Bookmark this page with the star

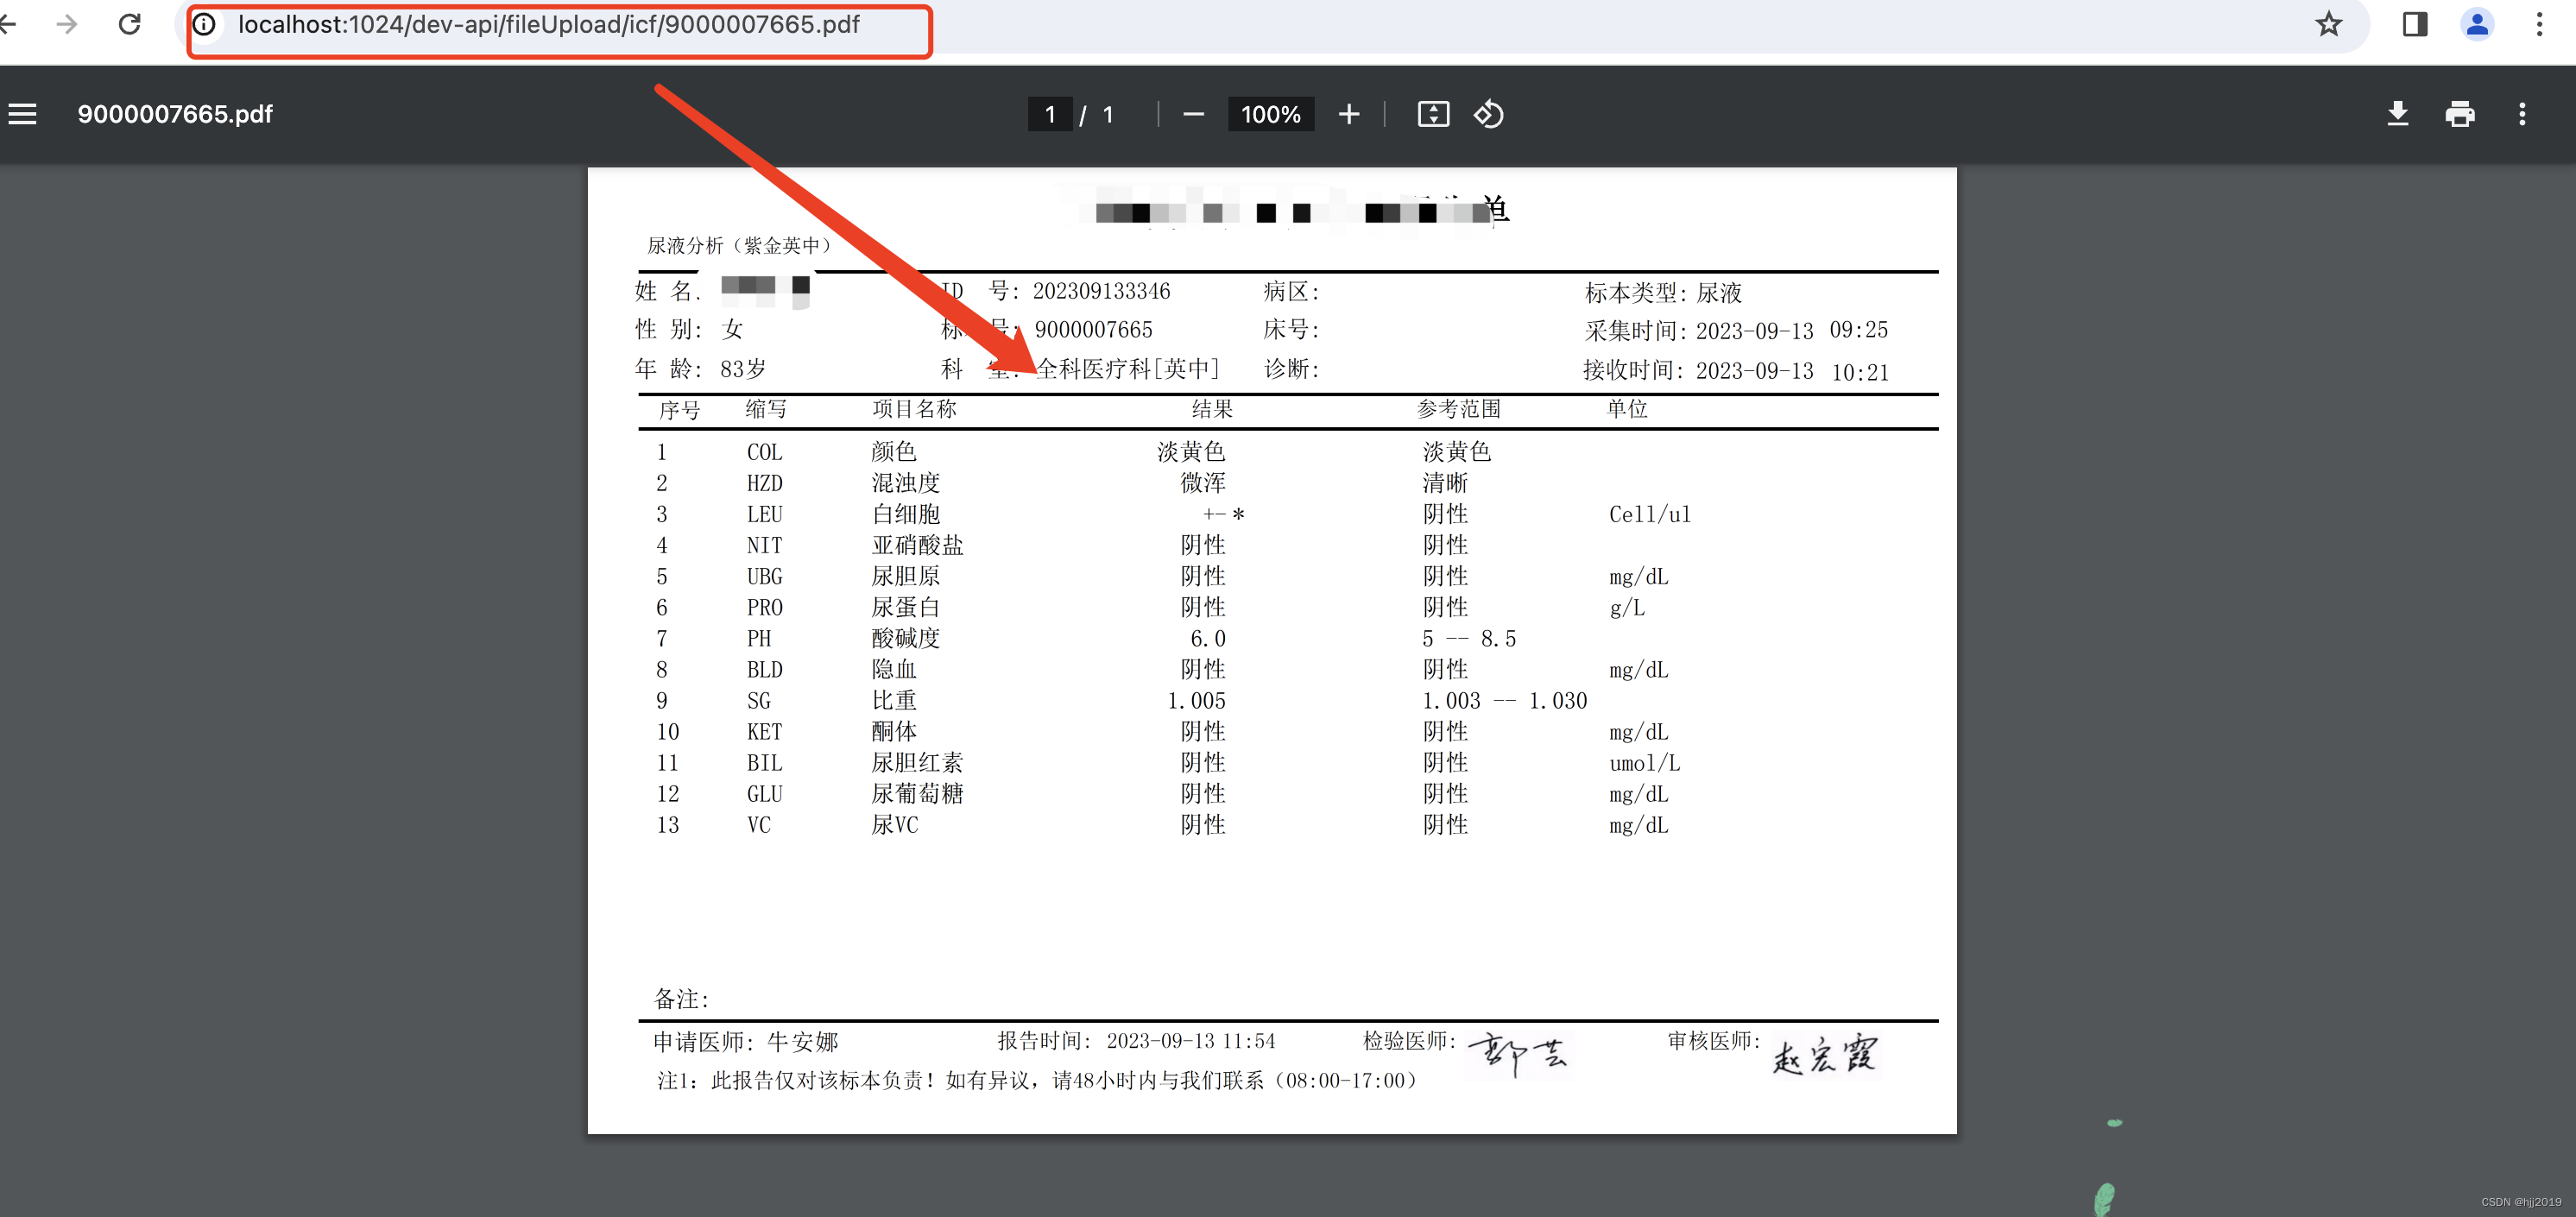click(x=2329, y=24)
